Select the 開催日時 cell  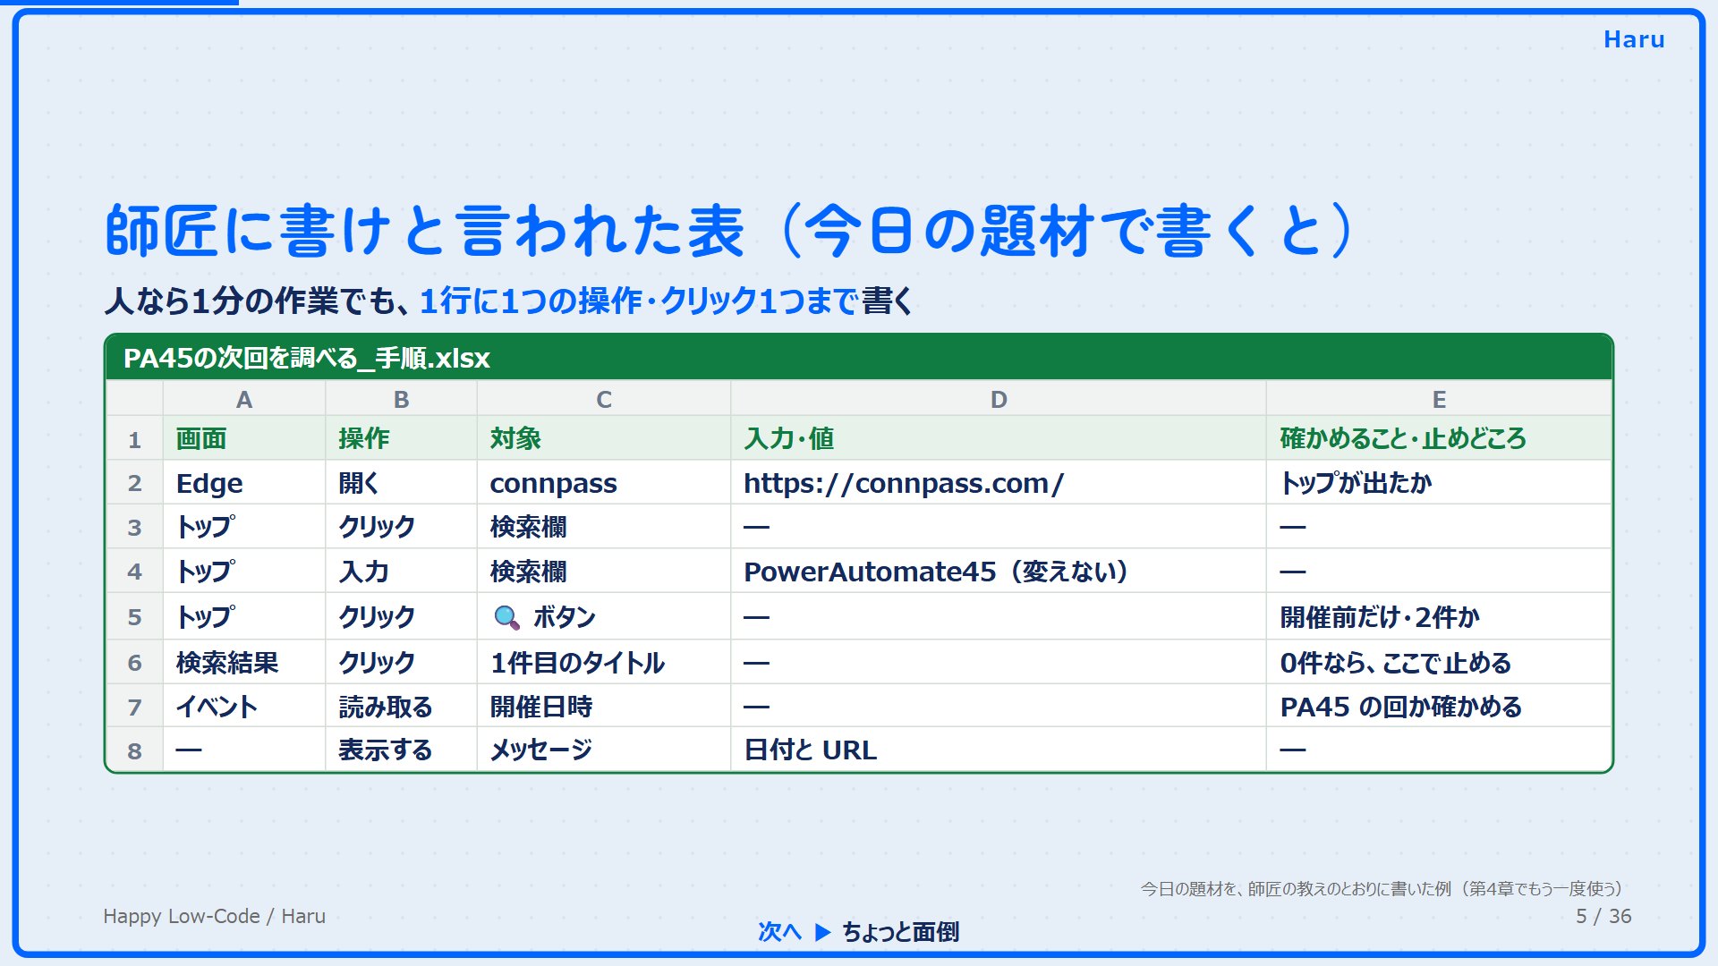point(603,707)
